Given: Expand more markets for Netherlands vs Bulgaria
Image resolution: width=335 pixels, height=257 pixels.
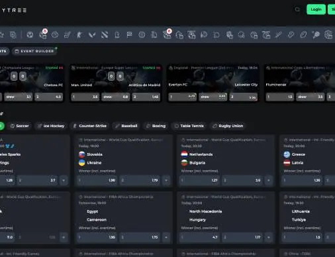Looking at the screenshot, I should pyautogui.click(x=269, y=180).
